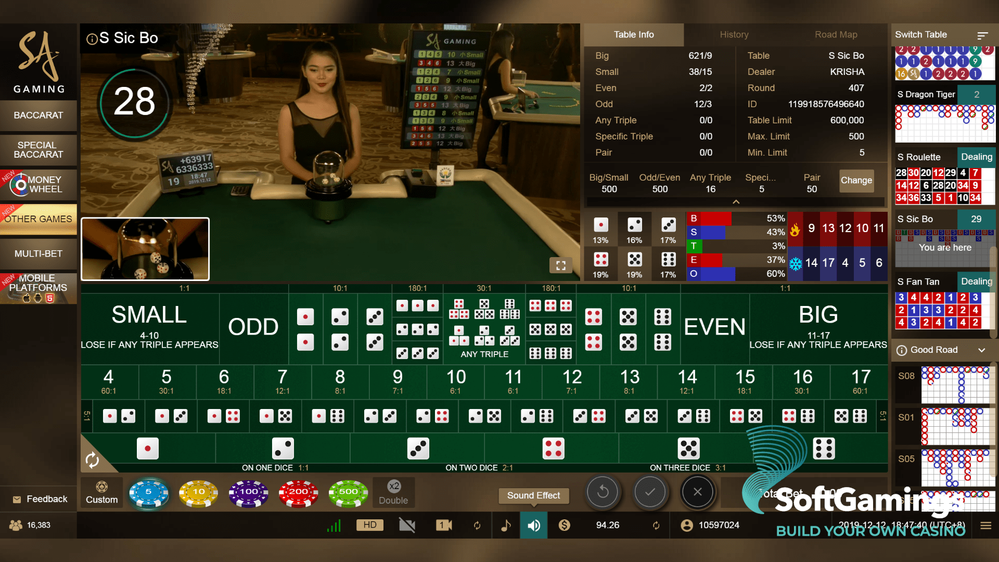Toggle the sound effect speaker icon
The height and width of the screenshot is (562, 999).
click(x=534, y=526)
